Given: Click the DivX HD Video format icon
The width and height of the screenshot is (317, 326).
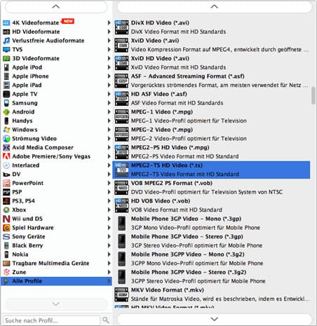Looking at the screenshot, I should [x=121, y=27].
